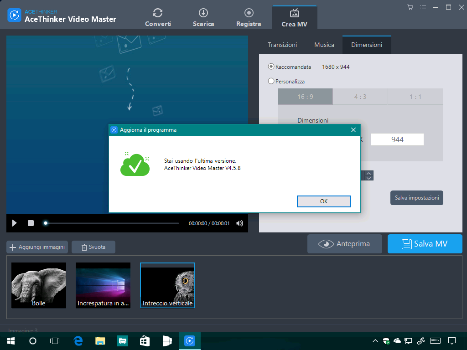Screen dimensions: 467x350
Task: Switch to the Registra recording section
Action: (x=249, y=18)
